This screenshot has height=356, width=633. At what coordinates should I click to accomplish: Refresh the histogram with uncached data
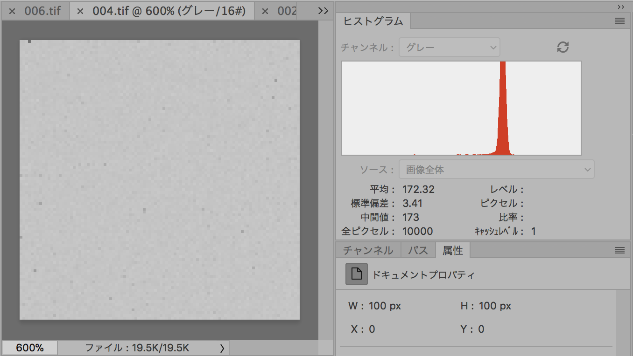pos(563,47)
